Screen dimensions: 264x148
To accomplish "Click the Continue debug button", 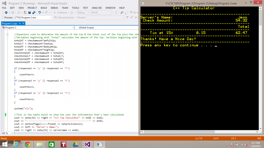I will tap(60, 12).
